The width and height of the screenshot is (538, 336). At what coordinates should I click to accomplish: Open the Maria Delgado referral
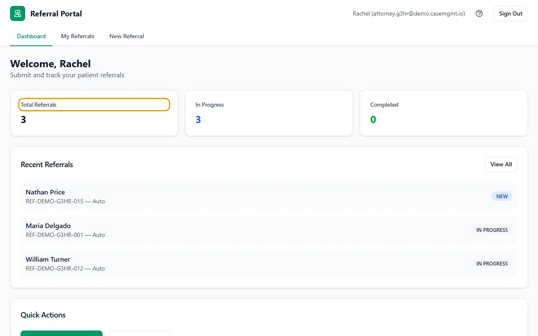[269, 230]
